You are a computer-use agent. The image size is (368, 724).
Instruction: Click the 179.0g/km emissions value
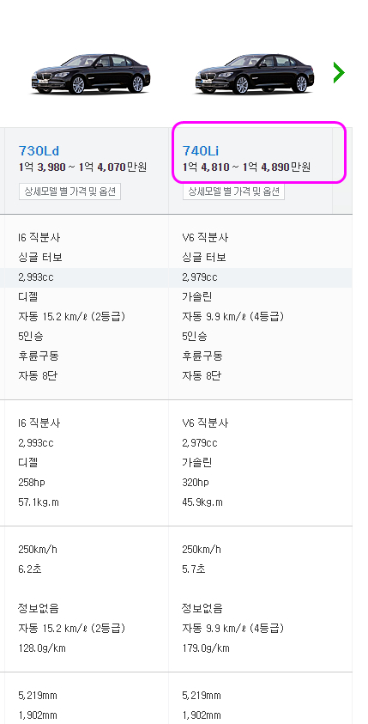click(206, 648)
